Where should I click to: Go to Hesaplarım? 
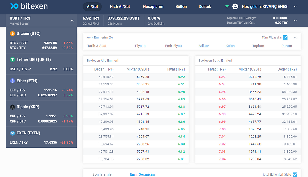pyautogui.click(x=153, y=7)
